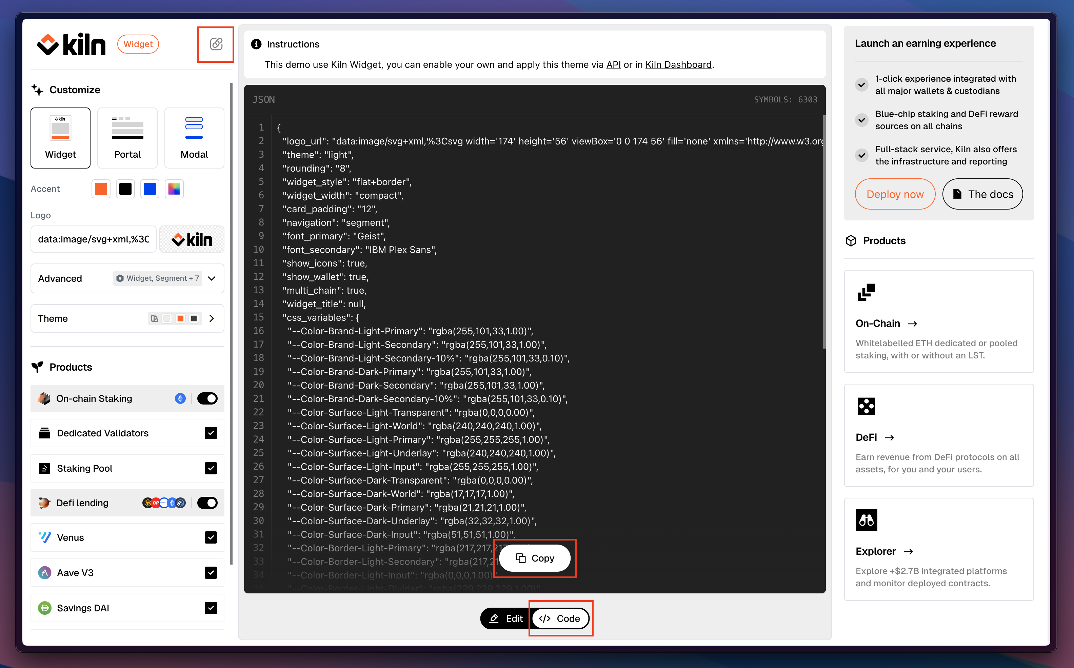
Task: Choose the Modal layout icon
Action: 194,128
